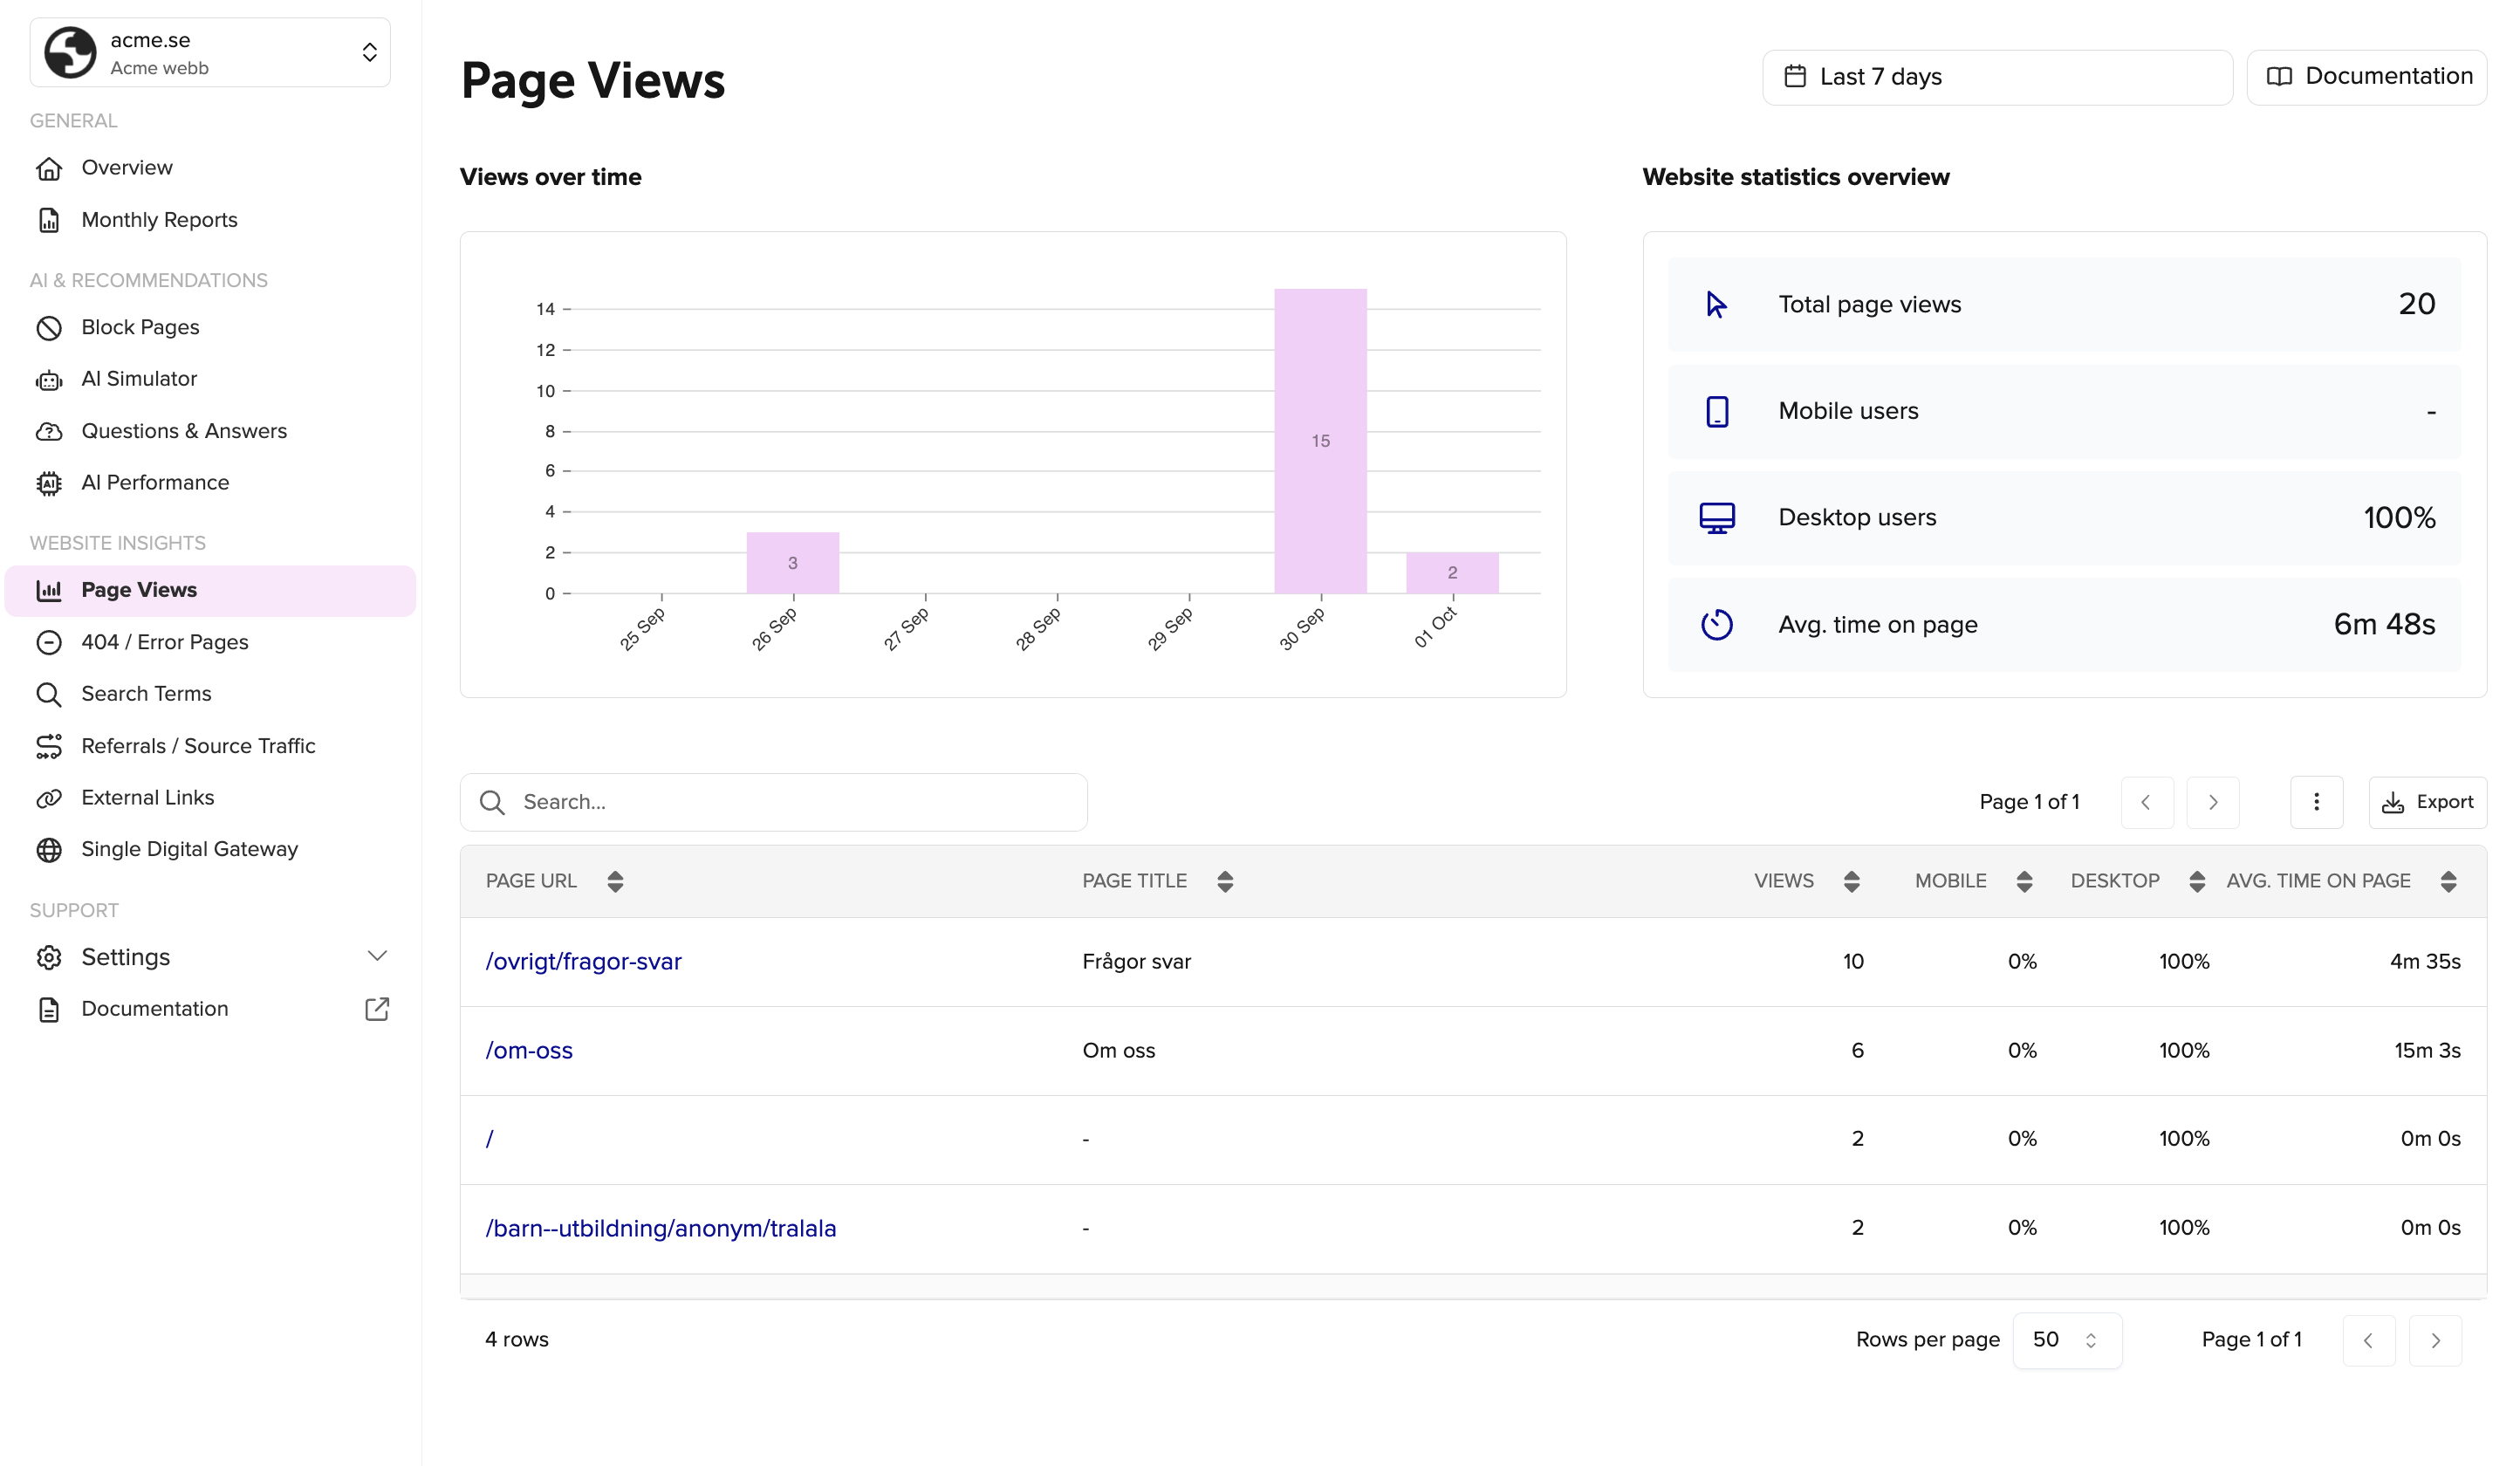Screen dimensions: 2520x1466
Task: Open the /ovrigt/fragor-svar page link
Action: tap(583, 962)
